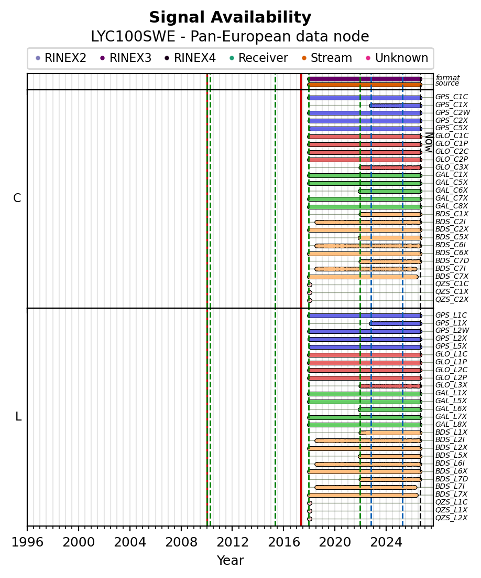Select the BDS_L5X row label
481x578 pixels.
(x=451, y=456)
